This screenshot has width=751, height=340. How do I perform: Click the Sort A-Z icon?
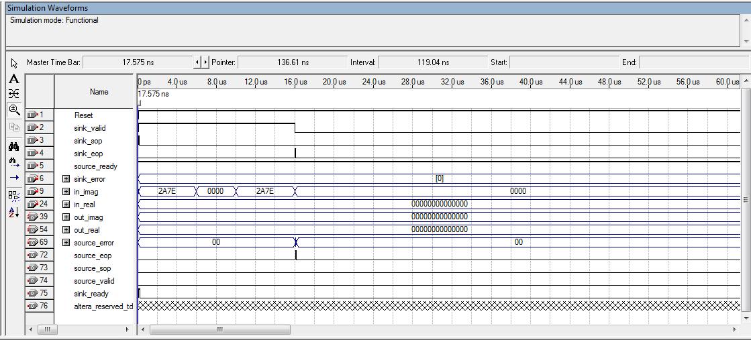14,212
